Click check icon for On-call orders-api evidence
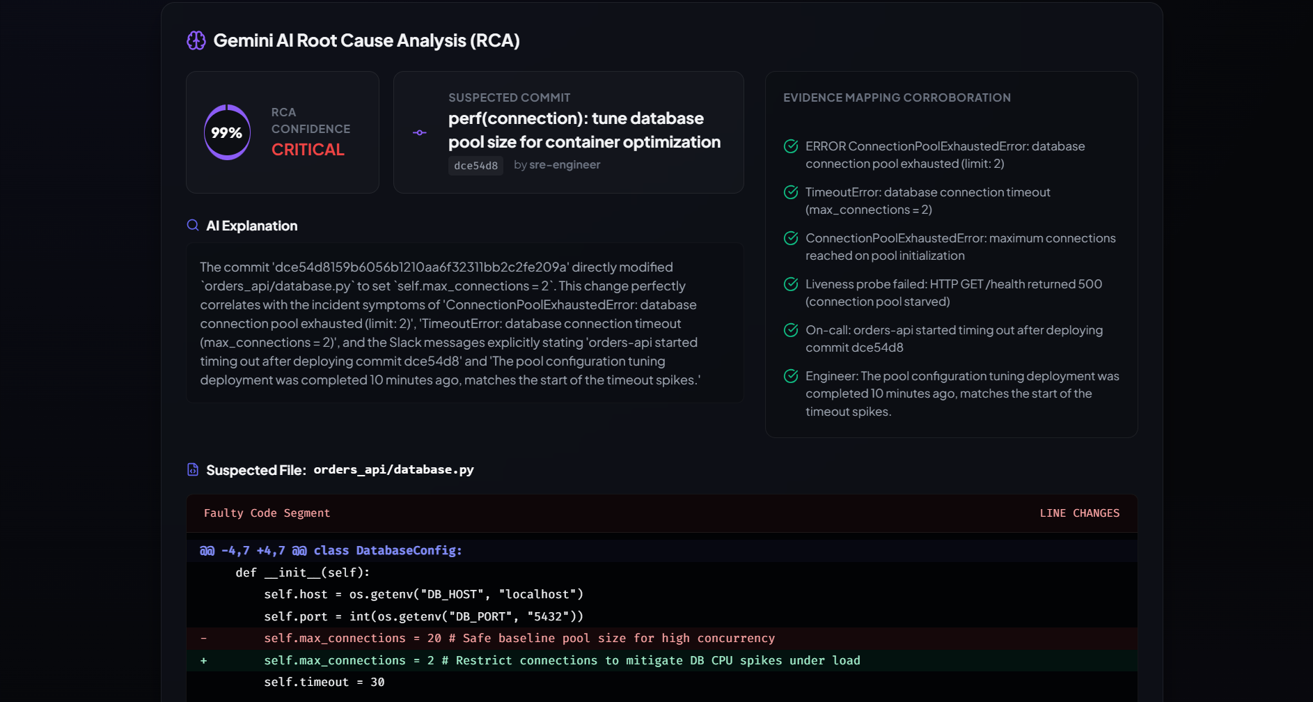1313x702 pixels. 791,330
